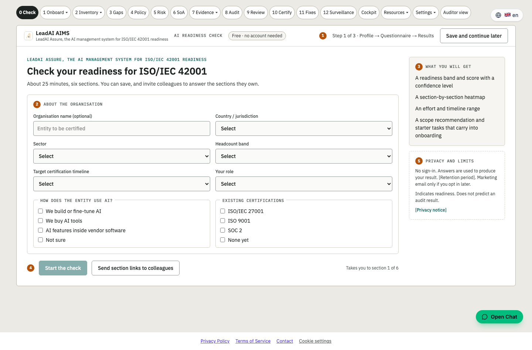Open the Headcount band dropdown

coord(304,156)
